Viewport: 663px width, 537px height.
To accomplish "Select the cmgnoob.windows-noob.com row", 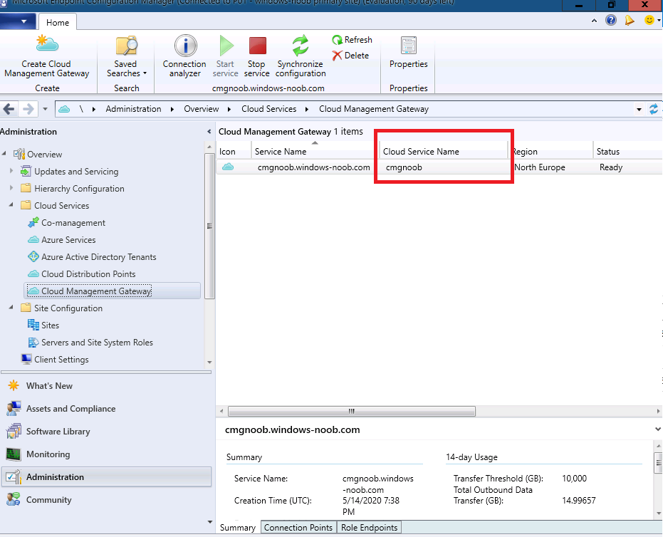I will pyautogui.click(x=439, y=167).
